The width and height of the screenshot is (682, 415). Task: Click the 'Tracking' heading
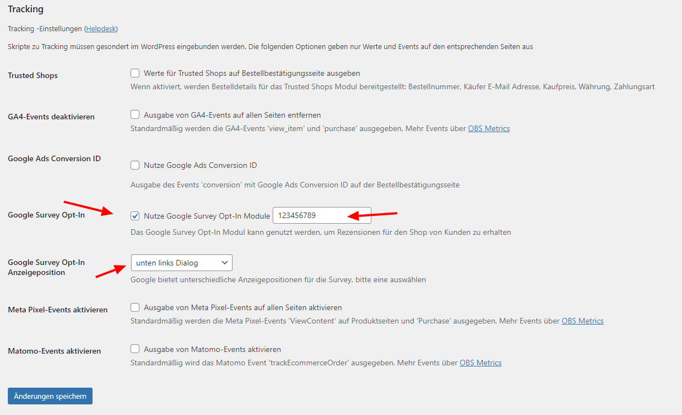[x=26, y=9]
